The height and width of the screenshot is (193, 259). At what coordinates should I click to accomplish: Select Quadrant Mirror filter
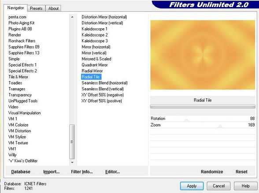click(95, 65)
